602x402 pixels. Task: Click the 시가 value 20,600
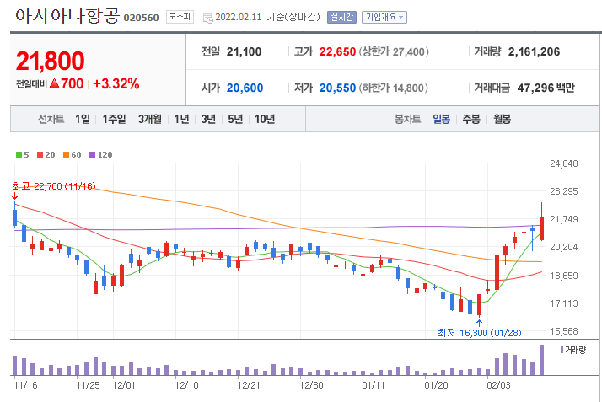[x=245, y=88]
